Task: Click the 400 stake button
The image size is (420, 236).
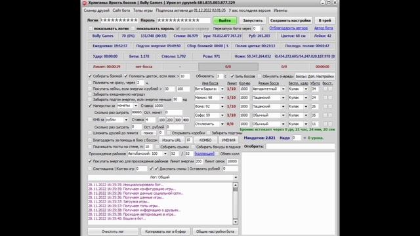Action: [186, 120]
